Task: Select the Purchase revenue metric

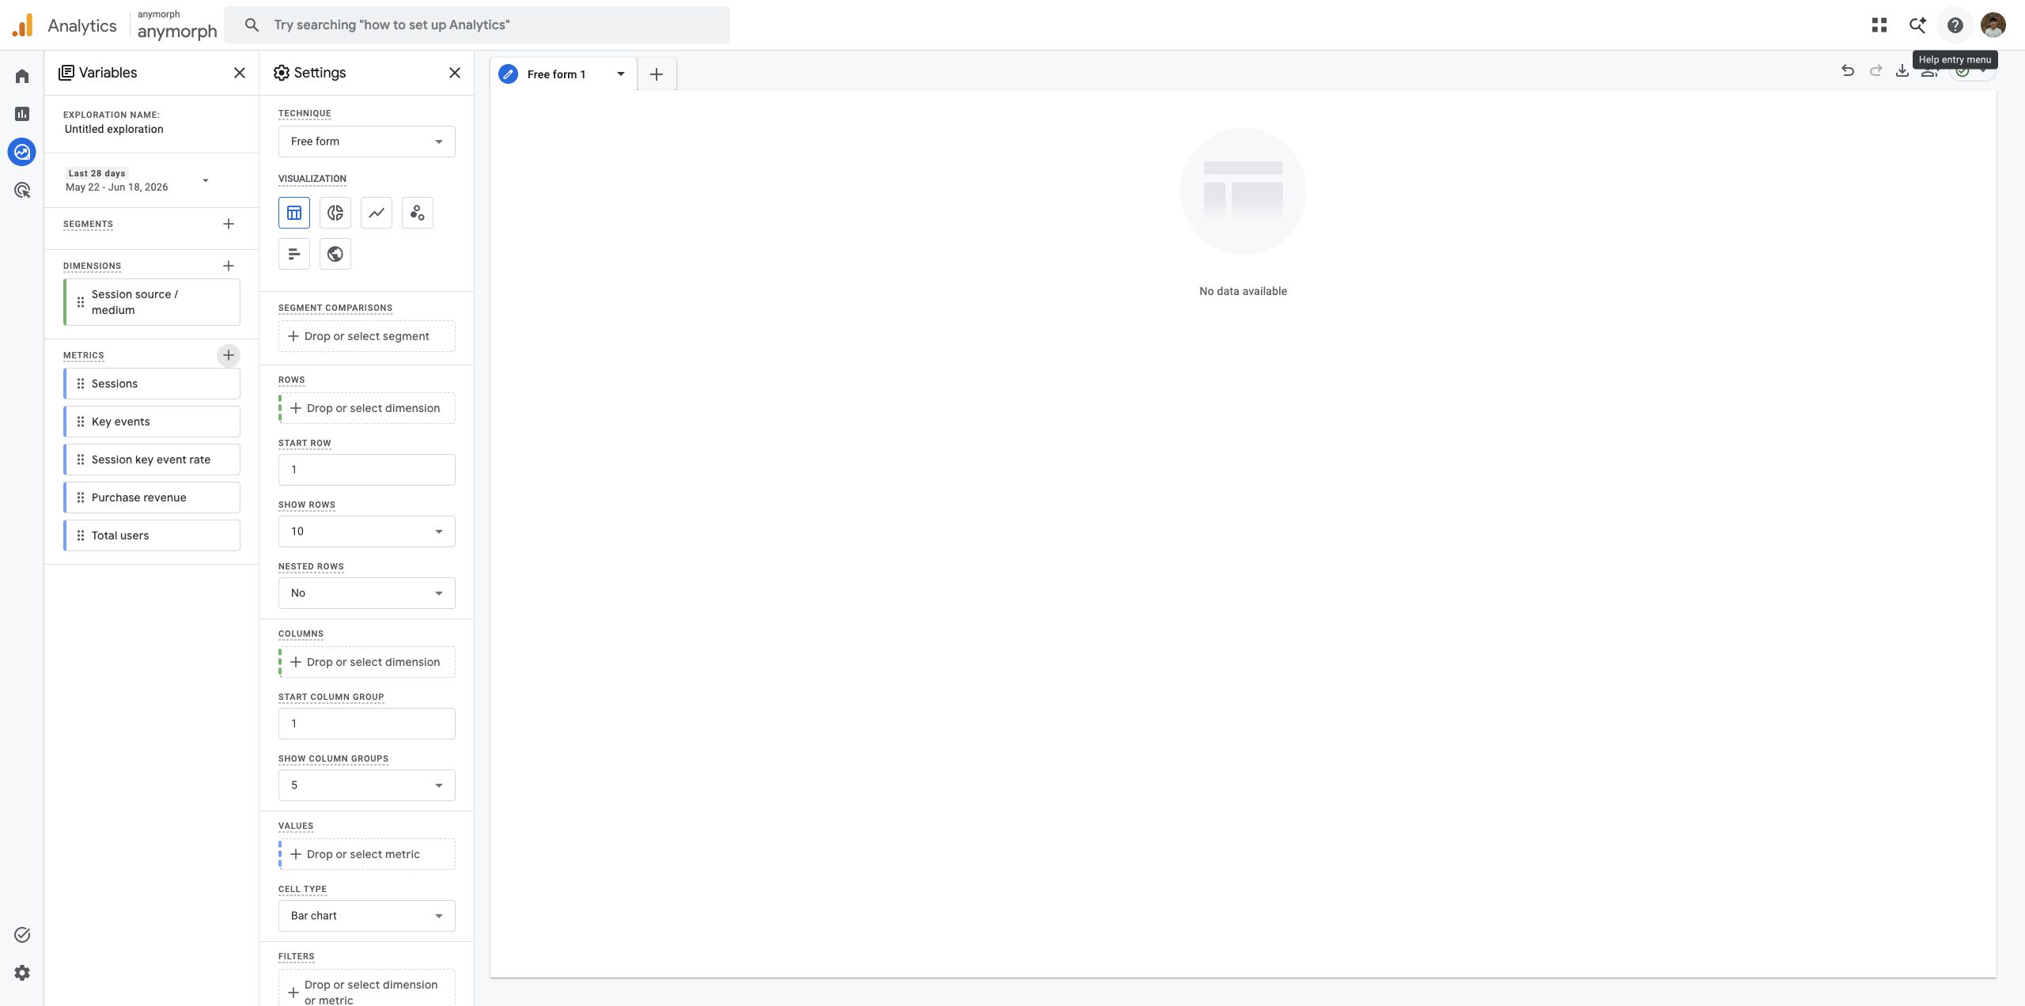Action: (152, 497)
